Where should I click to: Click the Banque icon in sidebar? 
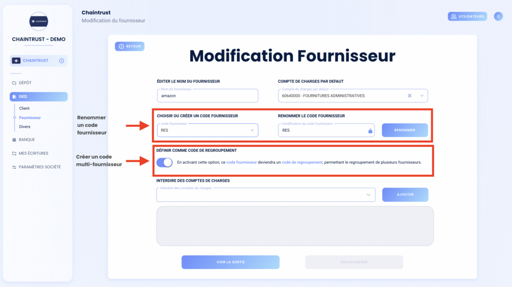pyautogui.click(x=14, y=140)
